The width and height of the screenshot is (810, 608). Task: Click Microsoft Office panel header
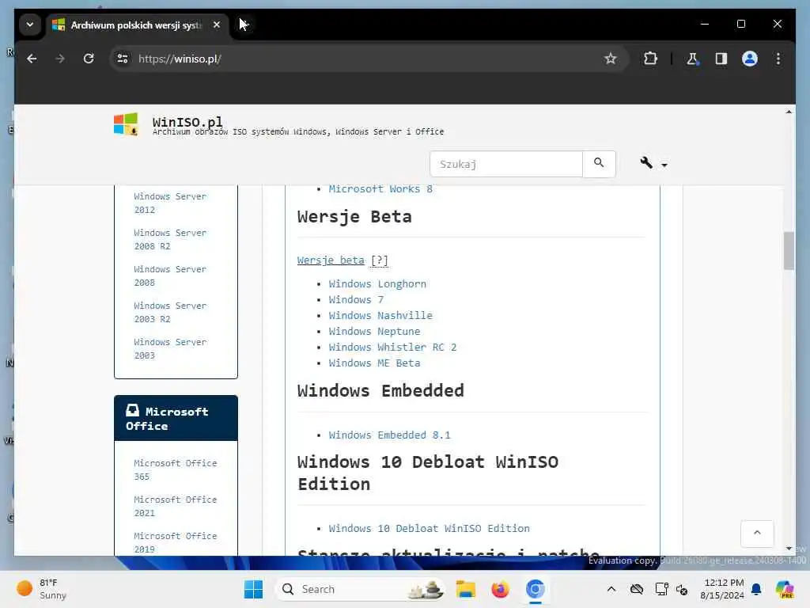click(x=176, y=418)
